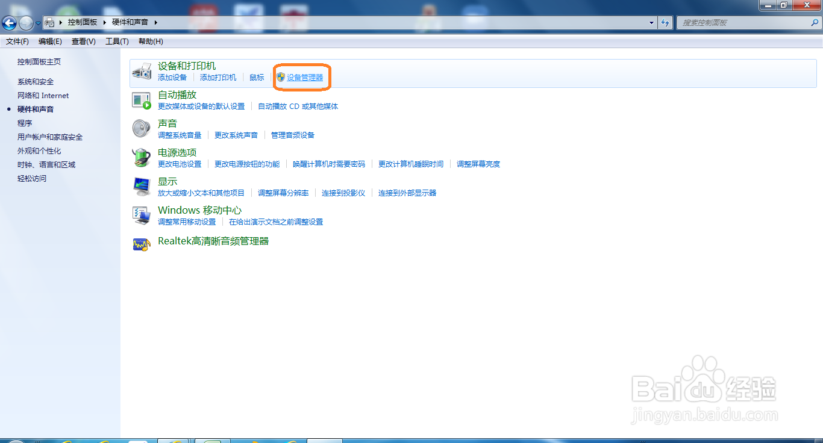
Task: Click the Windows Mobility Center laptop icon
Action: point(142,215)
